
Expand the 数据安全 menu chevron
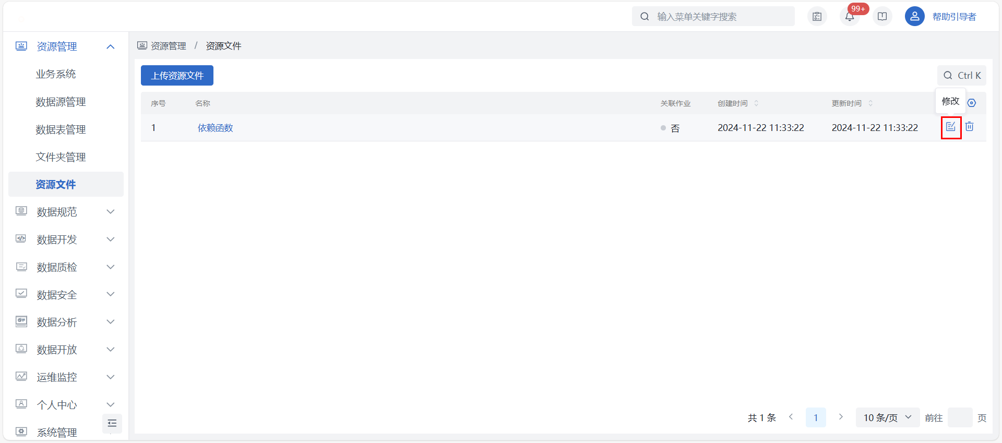(x=110, y=294)
